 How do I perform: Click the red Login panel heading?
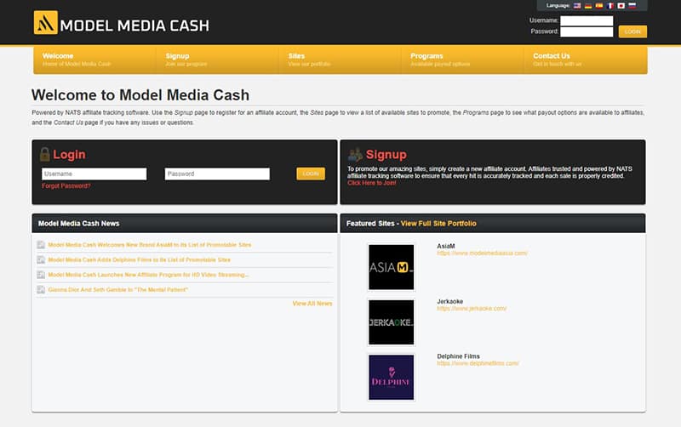[69, 155]
